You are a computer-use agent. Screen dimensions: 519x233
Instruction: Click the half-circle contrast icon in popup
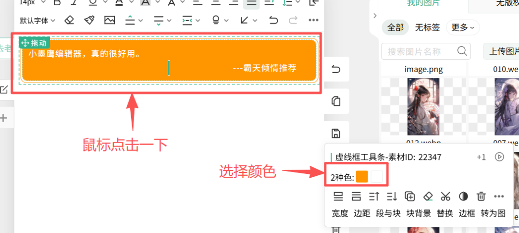464,196
